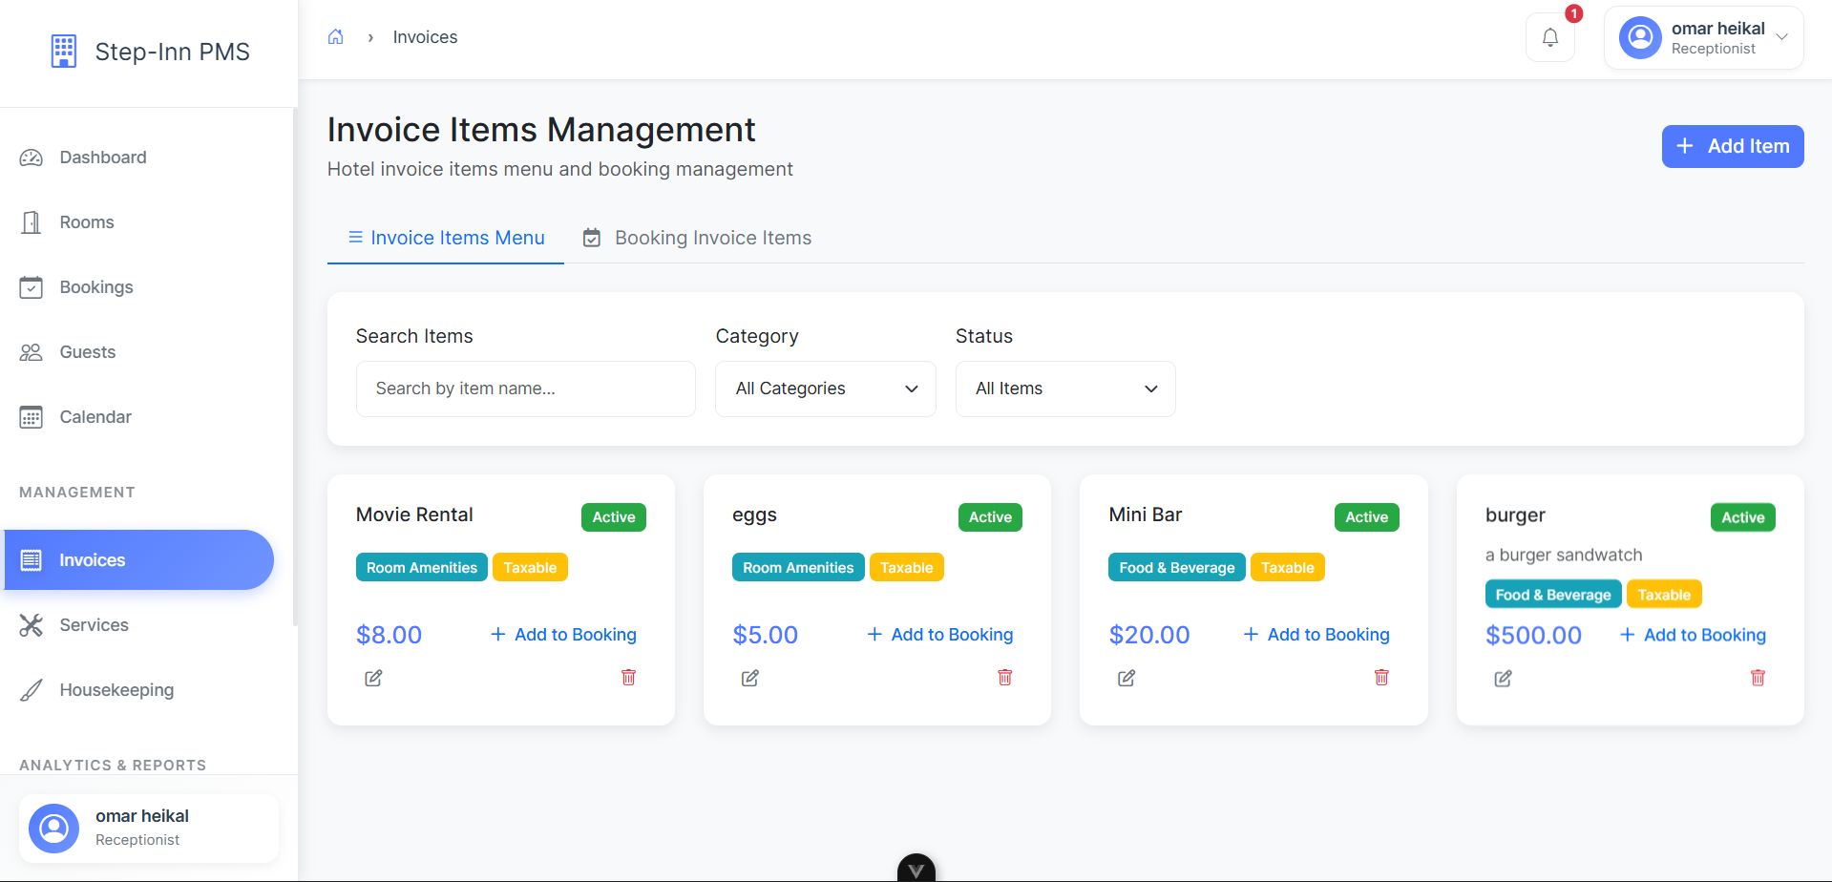Select the Invoice Items Menu tab
The width and height of the screenshot is (1832, 882).
(446, 238)
